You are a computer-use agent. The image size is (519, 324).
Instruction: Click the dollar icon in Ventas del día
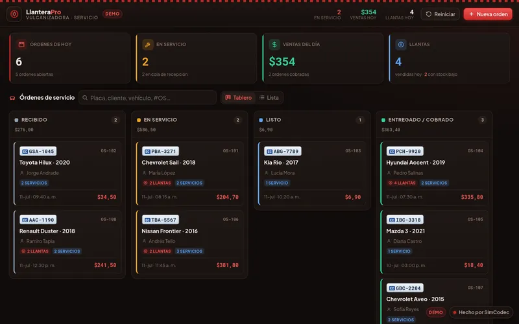coord(274,44)
